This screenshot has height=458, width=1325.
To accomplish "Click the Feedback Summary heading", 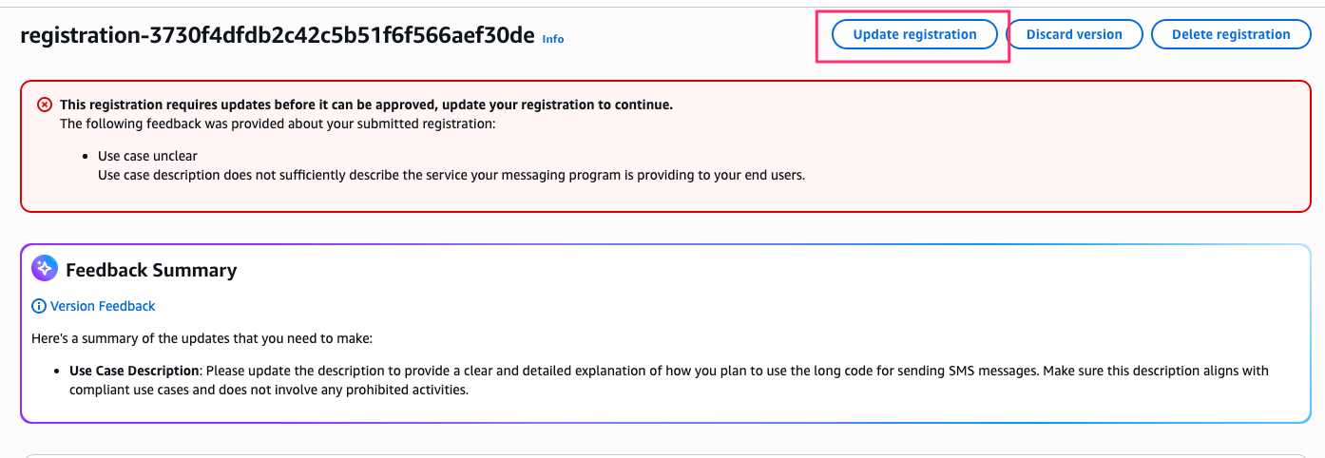I will pyautogui.click(x=151, y=270).
